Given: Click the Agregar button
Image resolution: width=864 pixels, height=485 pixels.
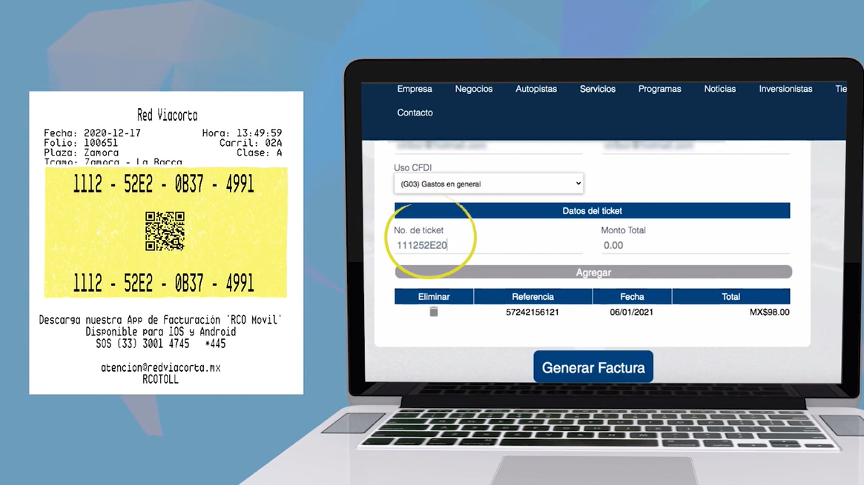Looking at the screenshot, I should click(593, 272).
